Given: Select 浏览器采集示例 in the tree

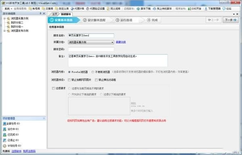Looking at the screenshot, I should tap(20, 19).
